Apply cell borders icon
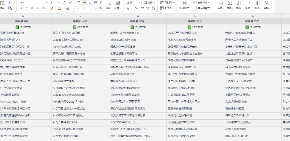 click(x=43, y=8)
